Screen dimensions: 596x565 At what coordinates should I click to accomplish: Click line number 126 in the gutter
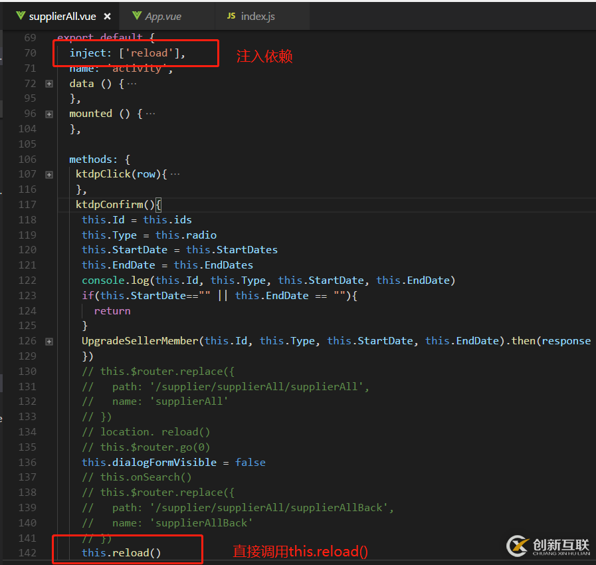pyautogui.click(x=27, y=341)
